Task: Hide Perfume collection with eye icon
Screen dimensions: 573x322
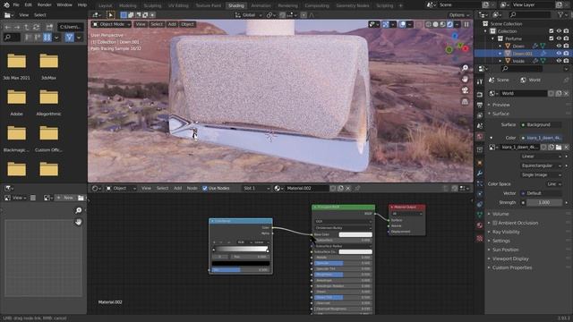Action: [x=559, y=38]
